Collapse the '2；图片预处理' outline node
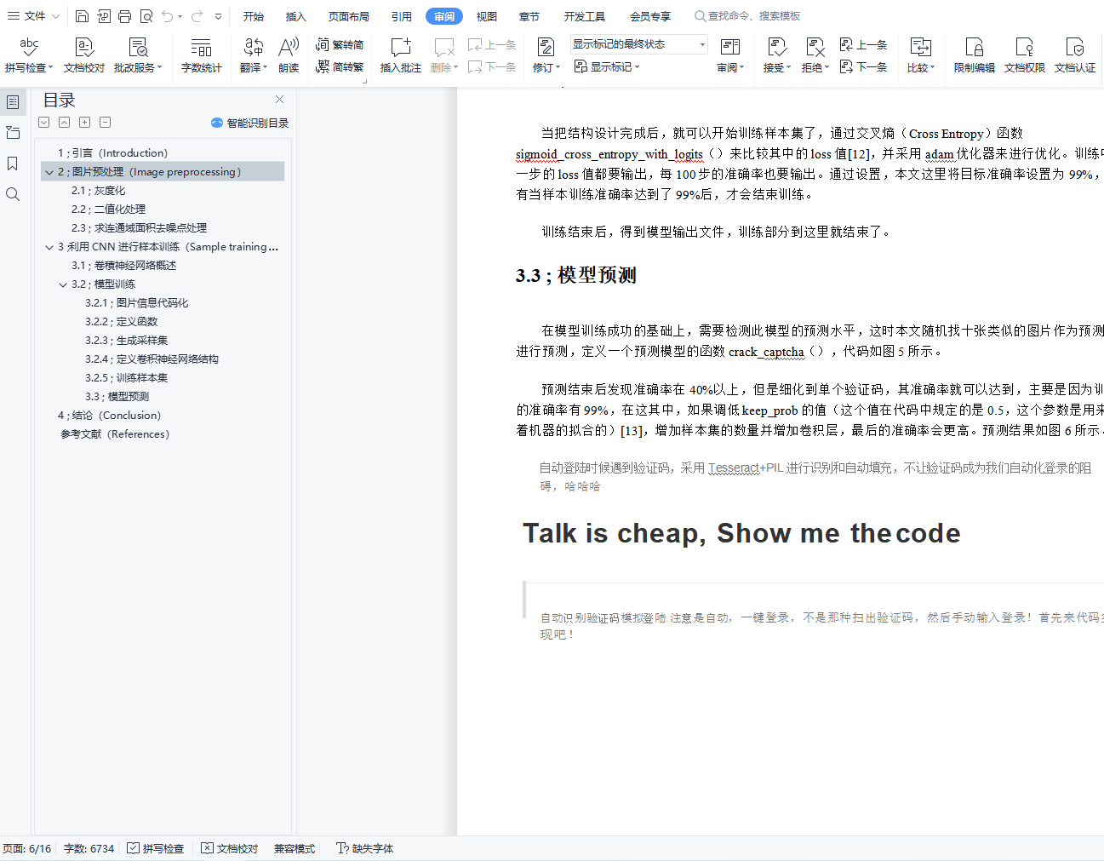Viewport: 1104px width, 861px height. coord(49,172)
